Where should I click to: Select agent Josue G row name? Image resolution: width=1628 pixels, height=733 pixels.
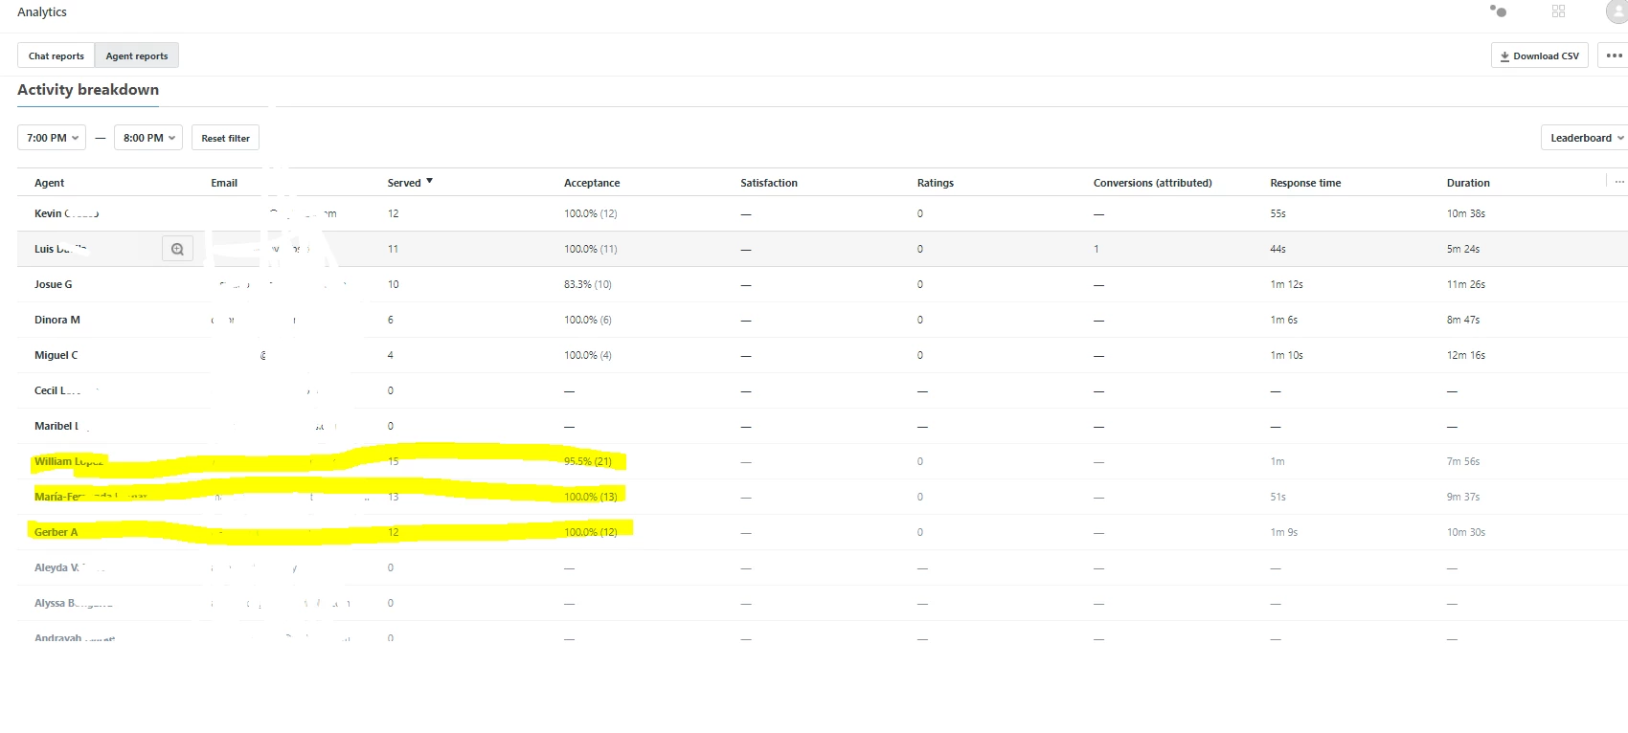(x=54, y=284)
